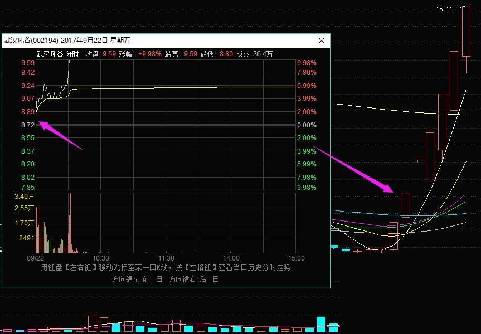Image resolution: width=481 pixels, height=334 pixels.
Task: Click the 方向键左:前一日 hint text
Action: pos(137,279)
